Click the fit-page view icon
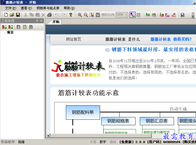 point(98,15)
